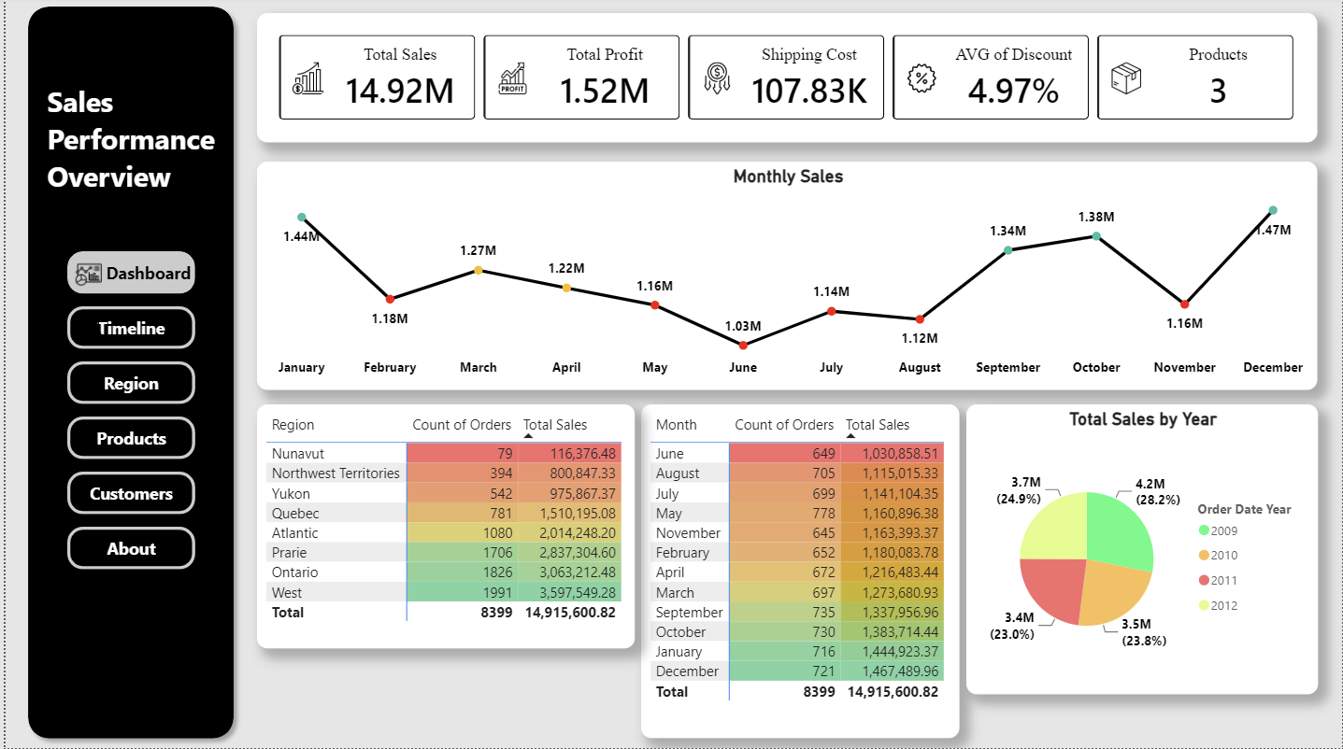
Task: Select the June data point 1.03M
Action: pyautogui.click(x=743, y=346)
